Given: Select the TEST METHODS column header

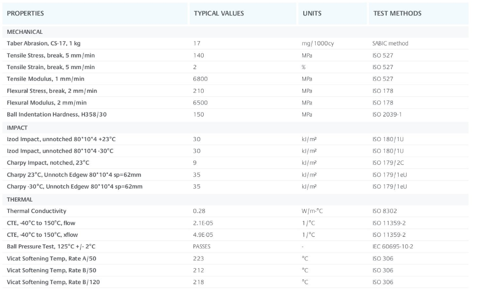Looking at the screenshot, I should pos(397,14).
